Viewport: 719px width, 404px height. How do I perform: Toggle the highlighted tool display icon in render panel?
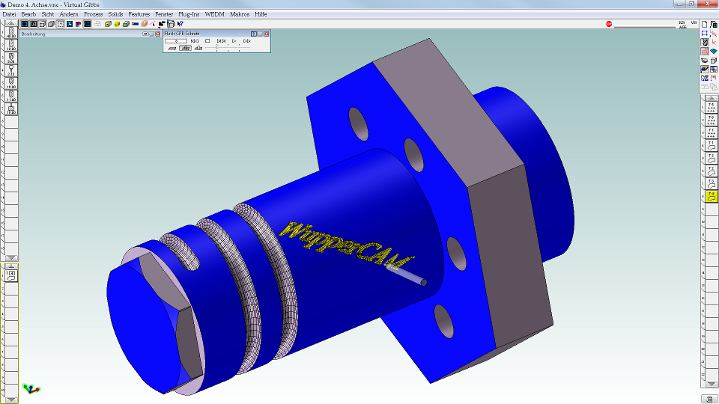point(185,48)
